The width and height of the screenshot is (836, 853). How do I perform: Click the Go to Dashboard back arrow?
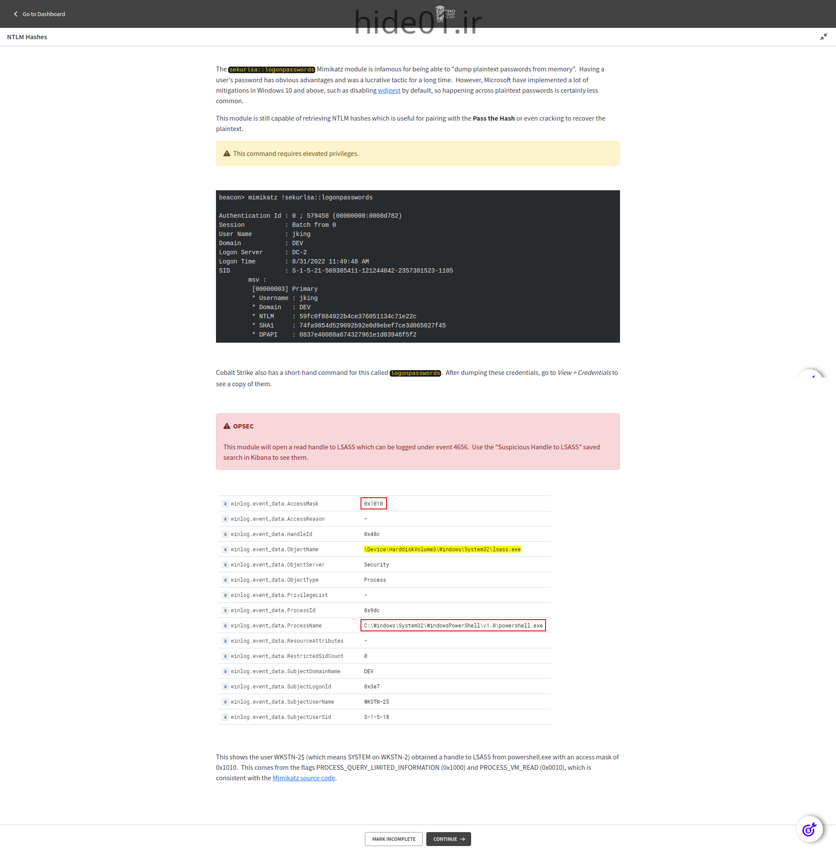coord(16,14)
